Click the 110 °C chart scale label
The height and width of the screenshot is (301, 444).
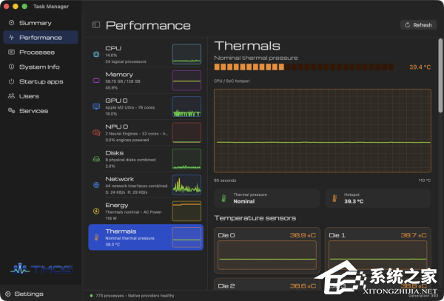pyautogui.click(x=425, y=180)
